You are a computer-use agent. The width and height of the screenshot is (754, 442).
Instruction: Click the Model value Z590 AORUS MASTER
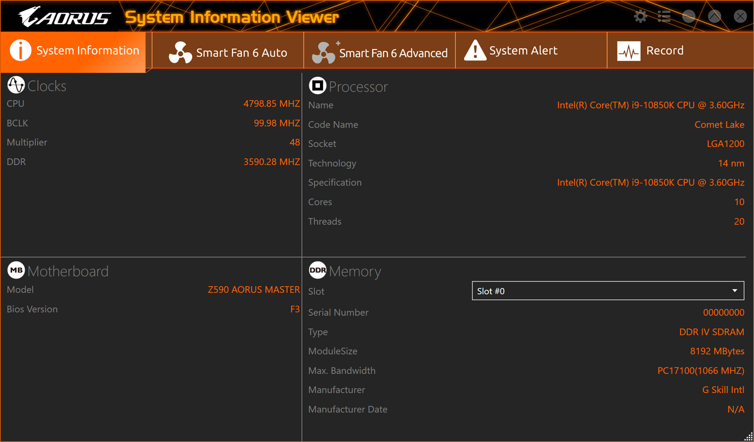(x=254, y=289)
